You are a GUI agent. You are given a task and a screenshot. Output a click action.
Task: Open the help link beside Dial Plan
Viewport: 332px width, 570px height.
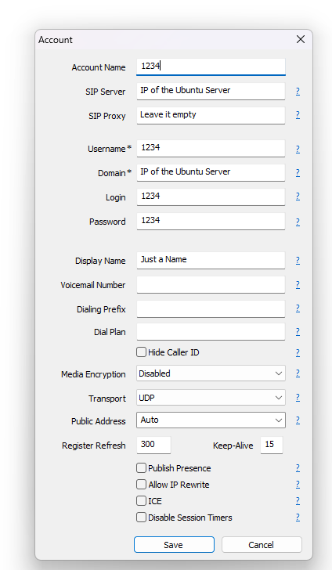298,331
